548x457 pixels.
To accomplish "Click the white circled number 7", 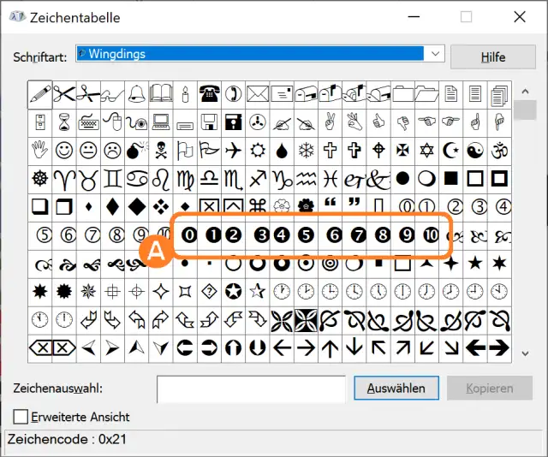I will click(x=92, y=235).
